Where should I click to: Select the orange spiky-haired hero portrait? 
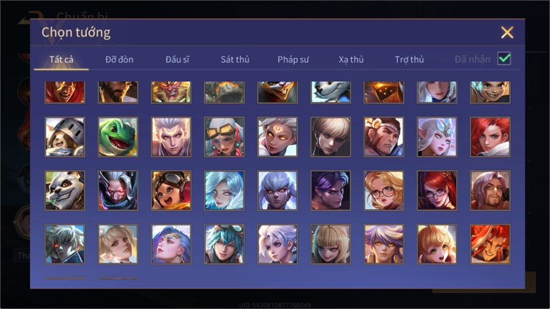(490, 244)
